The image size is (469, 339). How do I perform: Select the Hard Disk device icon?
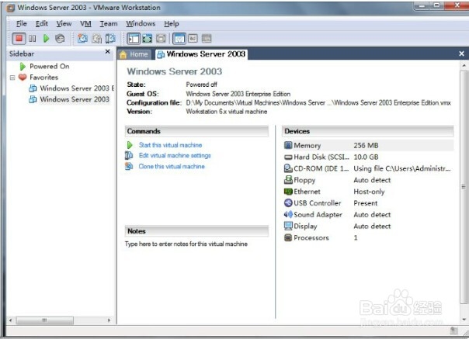click(x=288, y=157)
